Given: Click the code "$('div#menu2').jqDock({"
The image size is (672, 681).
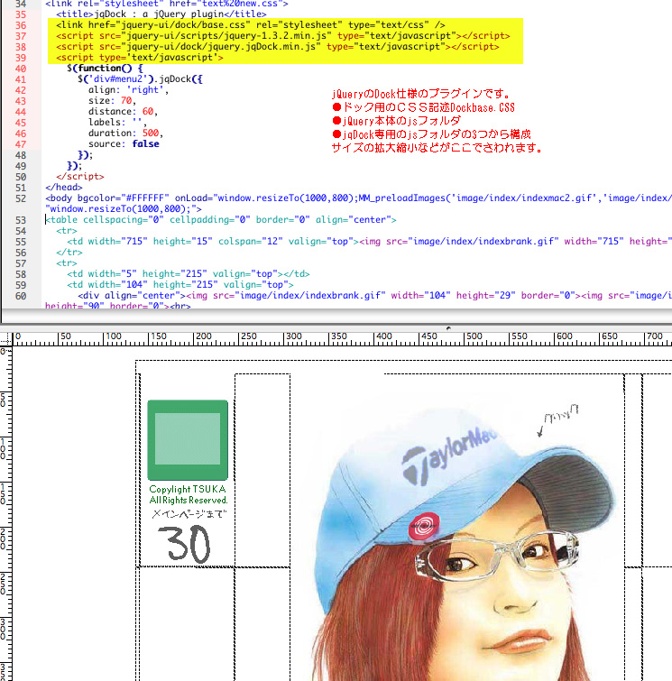Looking at the screenshot, I should tap(140, 79).
